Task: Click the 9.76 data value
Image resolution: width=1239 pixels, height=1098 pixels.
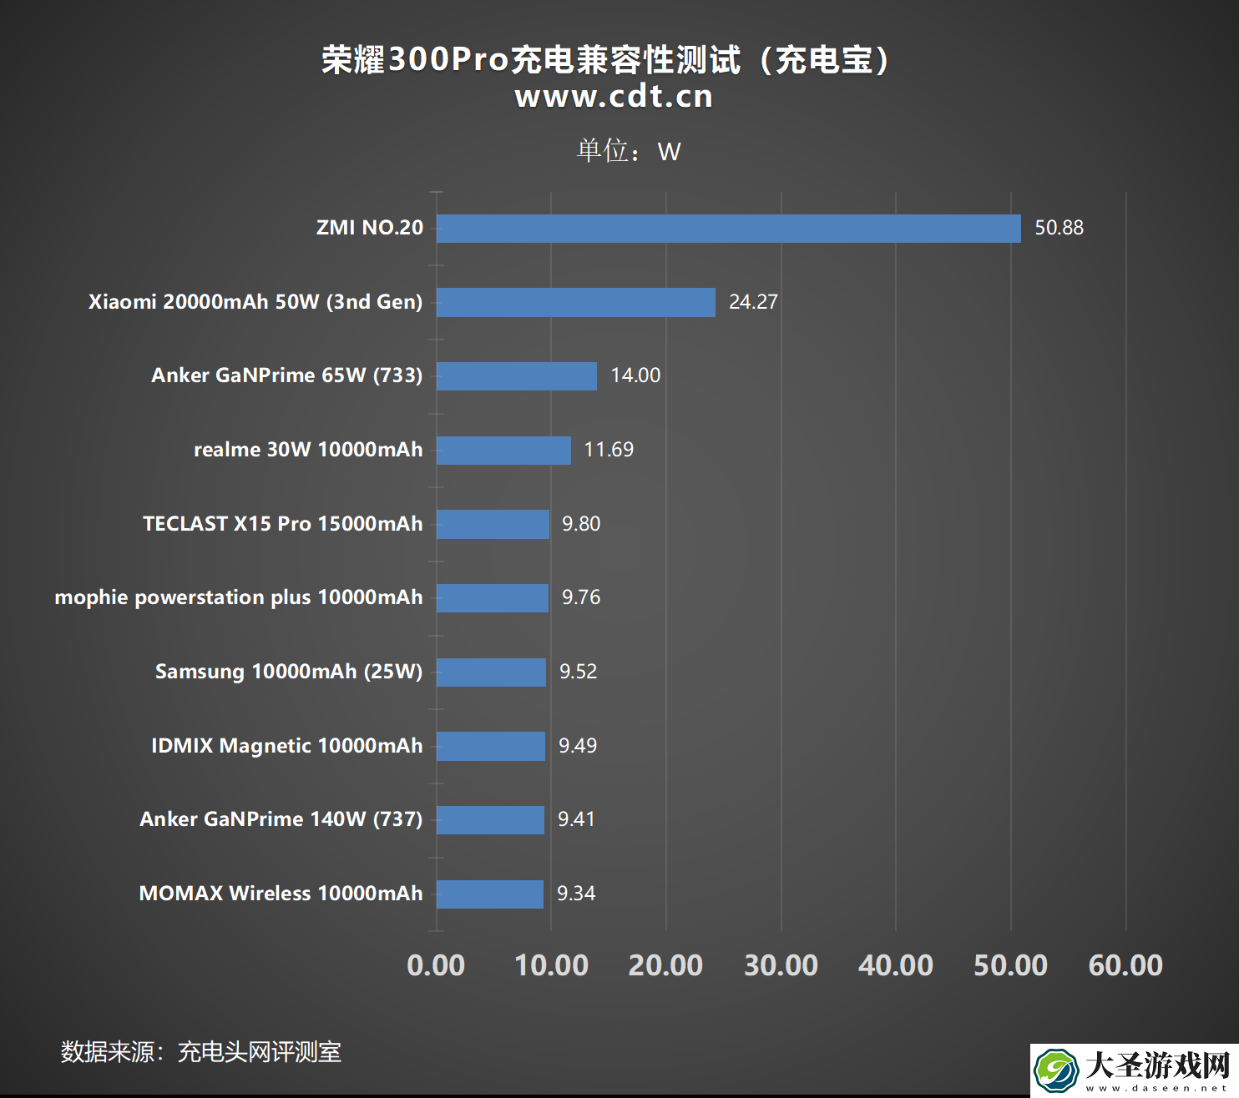Action: point(582,597)
